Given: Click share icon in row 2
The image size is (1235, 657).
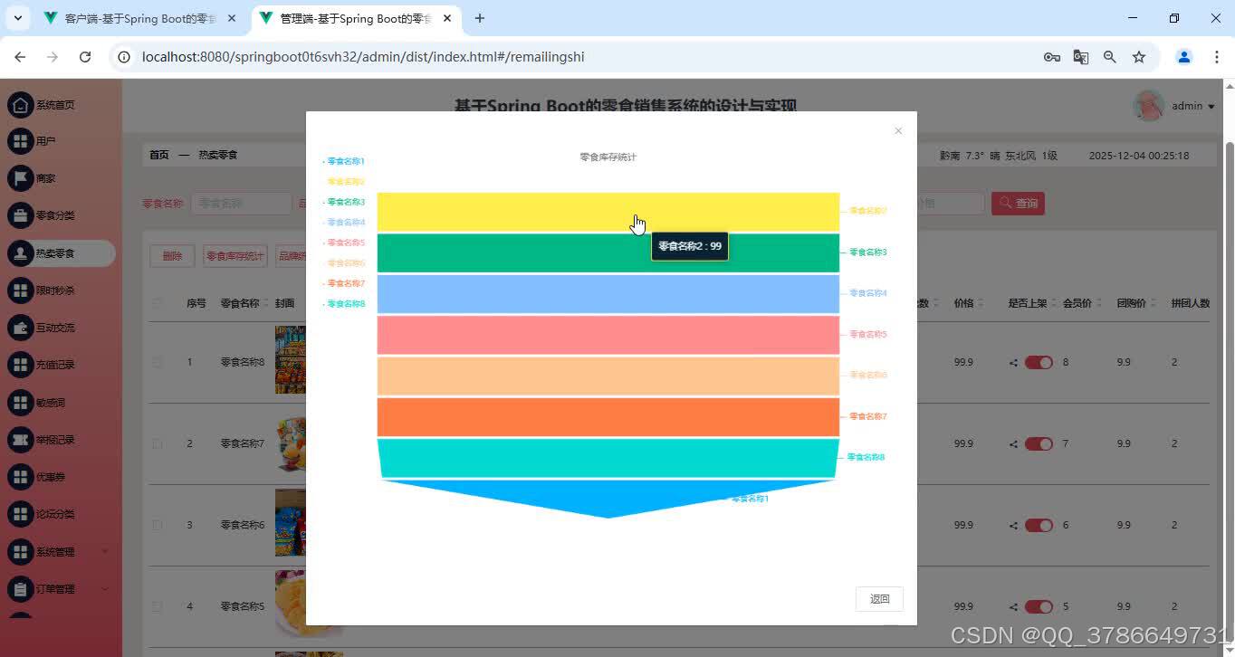Looking at the screenshot, I should click(x=1014, y=444).
